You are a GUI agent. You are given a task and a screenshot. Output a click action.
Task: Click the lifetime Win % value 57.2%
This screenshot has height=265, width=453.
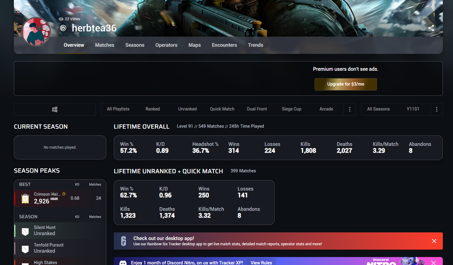[x=129, y=151]
